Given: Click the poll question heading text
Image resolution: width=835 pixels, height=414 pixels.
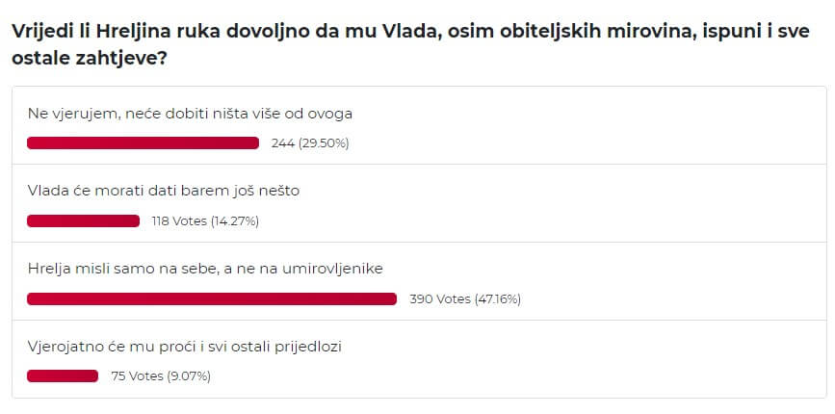Looking at the screenshot, I should [x=410, y=44].
